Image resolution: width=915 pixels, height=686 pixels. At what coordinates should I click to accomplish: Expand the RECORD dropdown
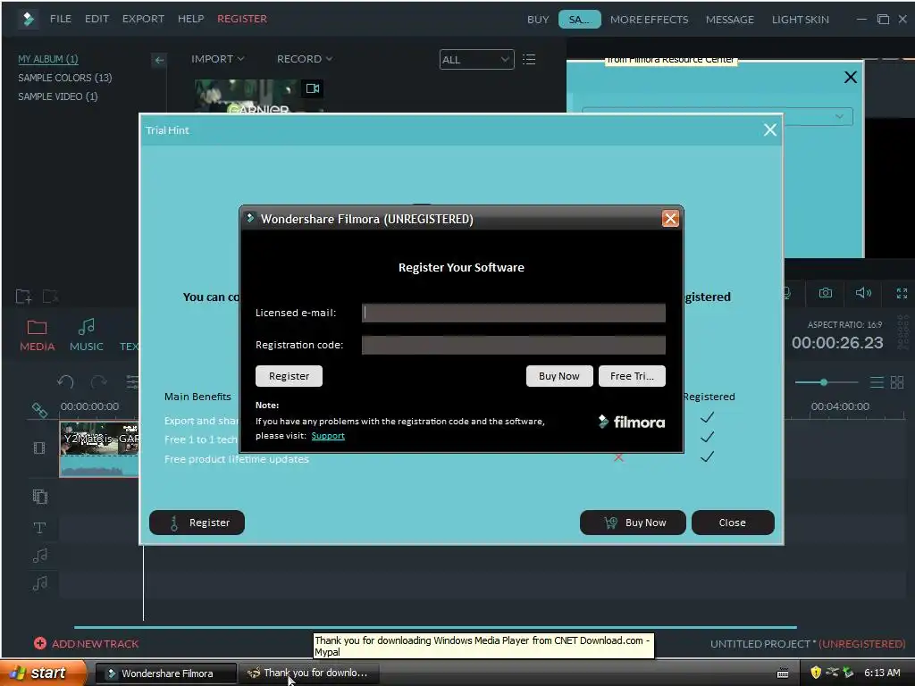(x=305, y=59)
